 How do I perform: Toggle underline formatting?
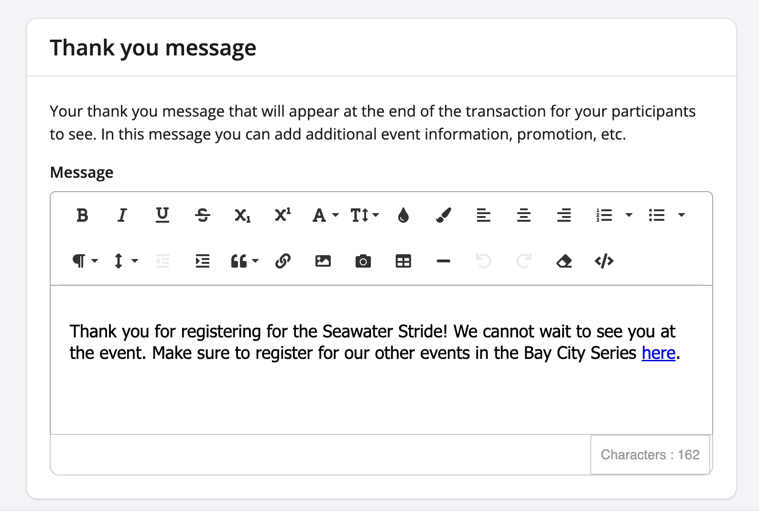coord(163,216)
